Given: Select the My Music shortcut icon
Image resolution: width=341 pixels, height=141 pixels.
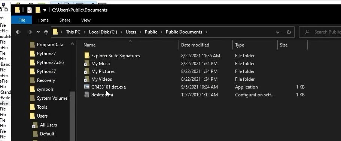Looking at the screenshot, I should tap(86, 64).
